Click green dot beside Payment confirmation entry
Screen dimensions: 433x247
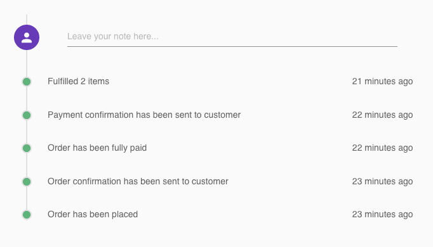point(27,115)
